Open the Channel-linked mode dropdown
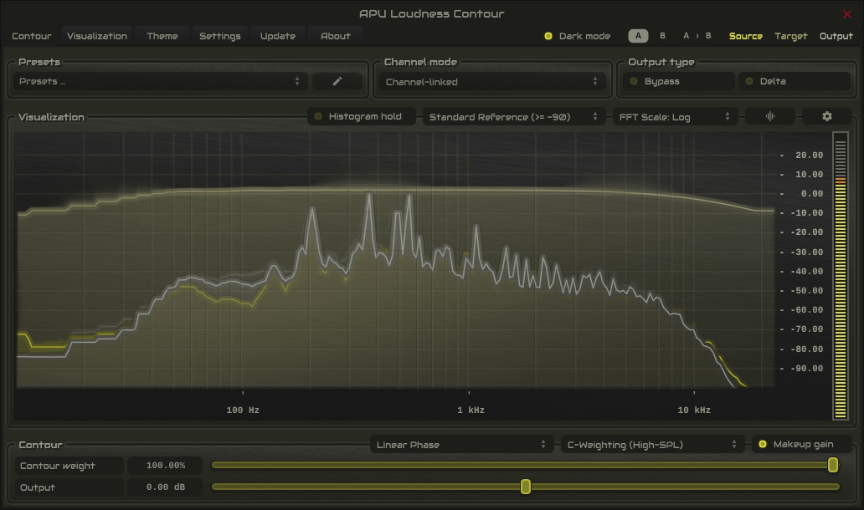 point(492,82)
